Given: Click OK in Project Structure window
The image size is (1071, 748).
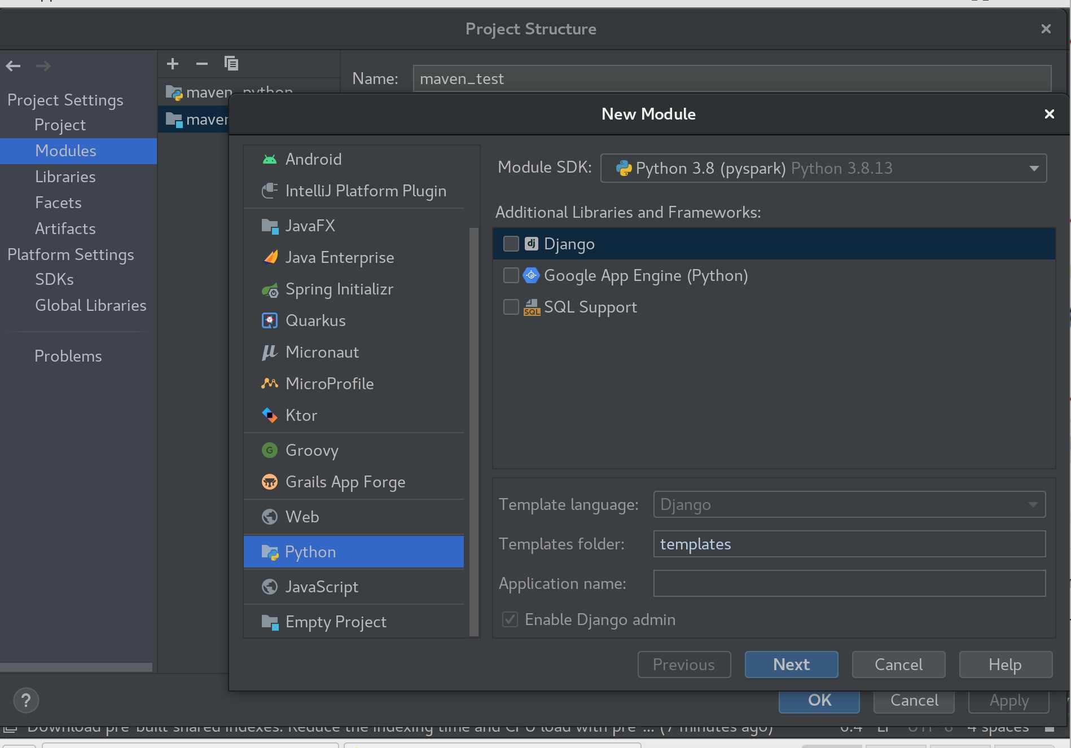Looking at the screenshot, I should pos(819,701).
